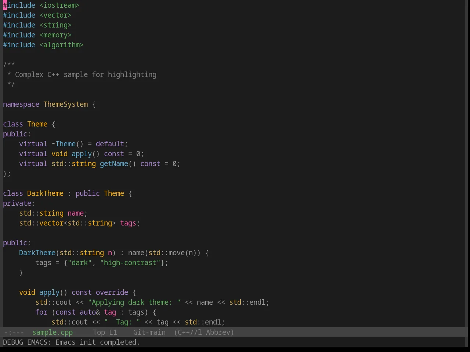
Task: Click the " Tag: " string literal
Action: click(x=122, y=322)
